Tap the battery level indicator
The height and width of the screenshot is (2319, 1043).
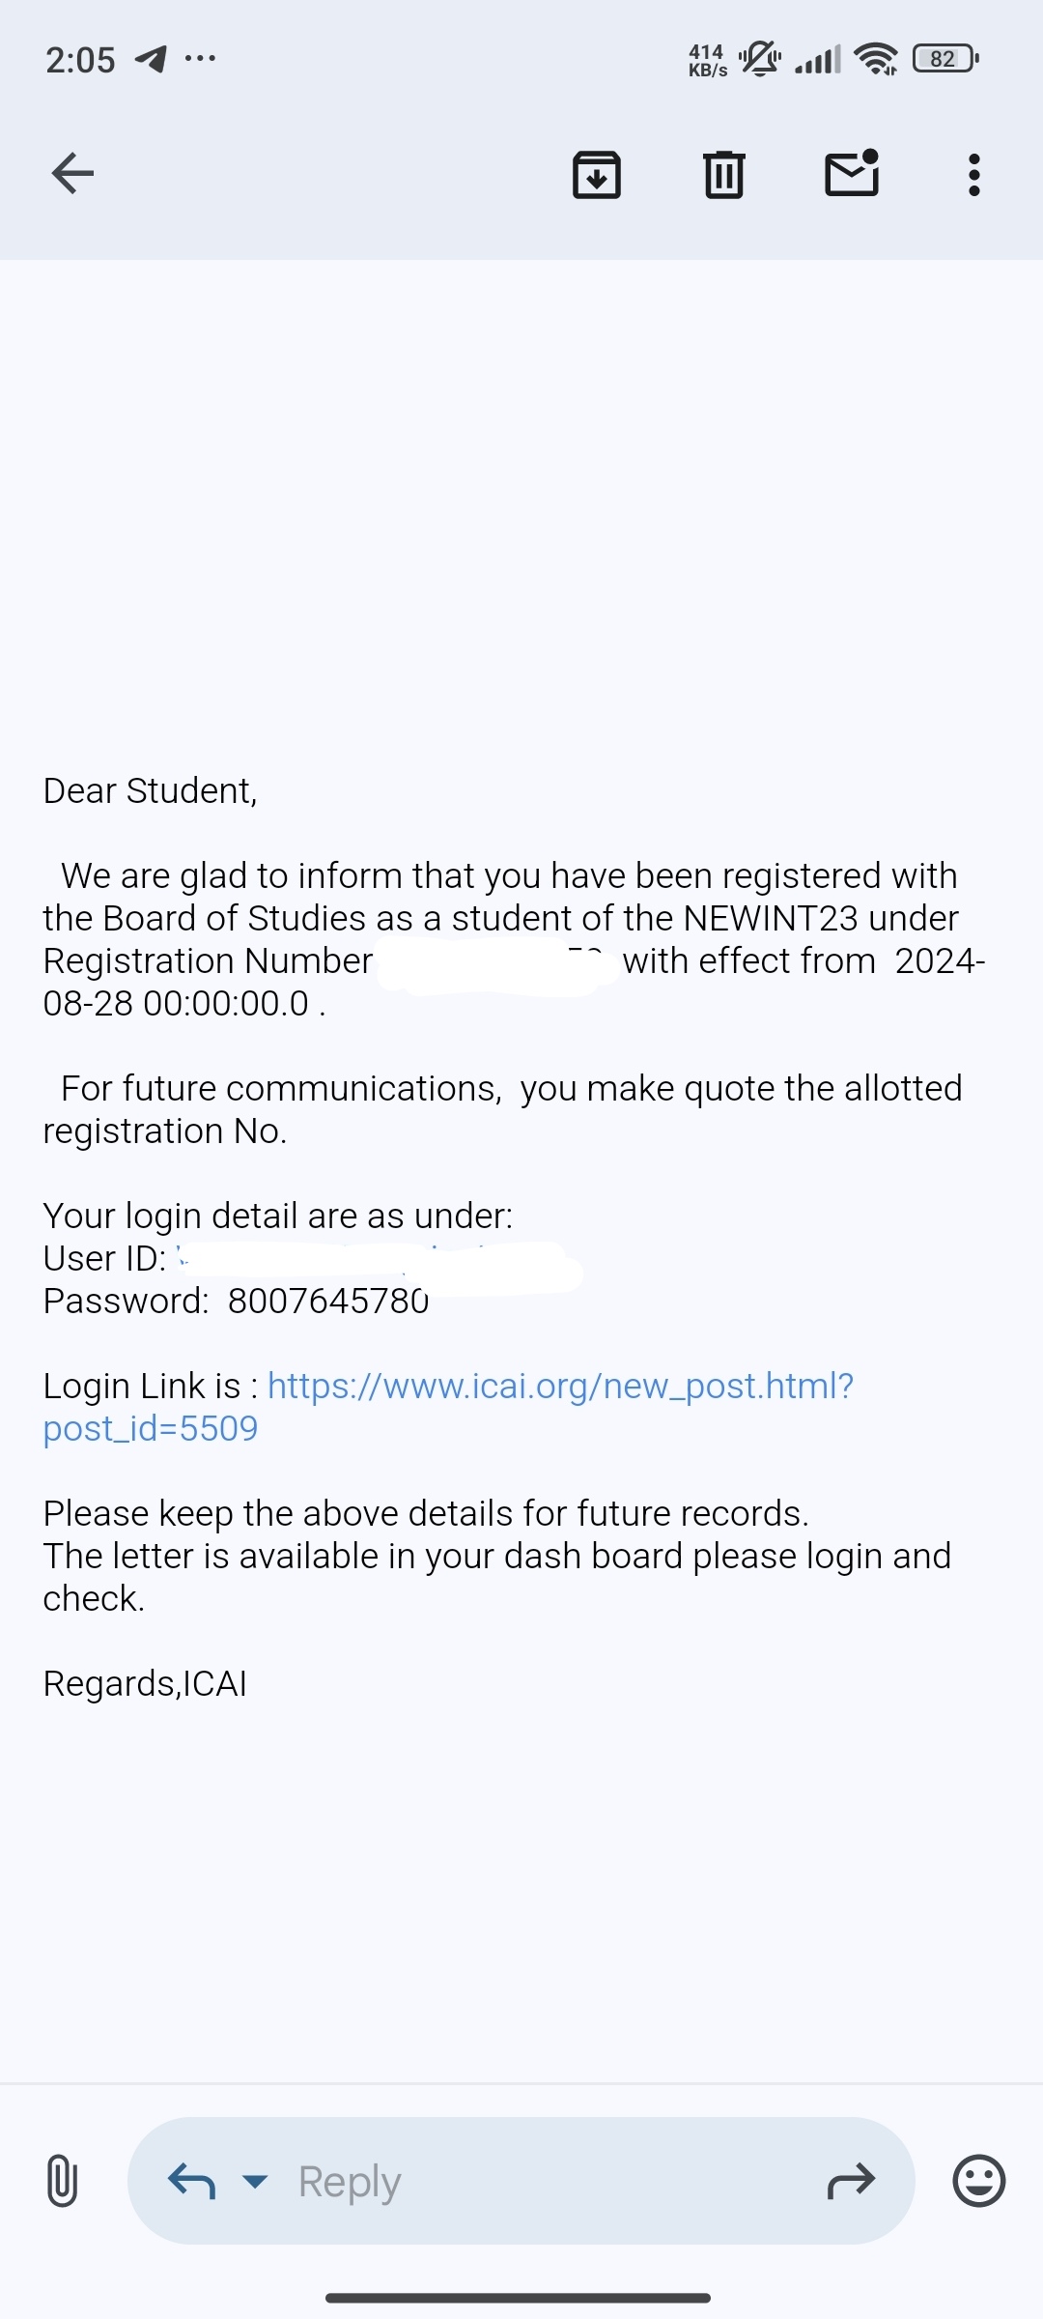(x=945, y=59)
